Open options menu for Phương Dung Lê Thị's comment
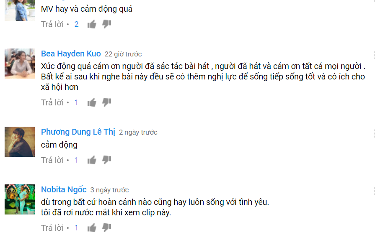The height and width of the screenshot is (240, 375). click(374, 133)
